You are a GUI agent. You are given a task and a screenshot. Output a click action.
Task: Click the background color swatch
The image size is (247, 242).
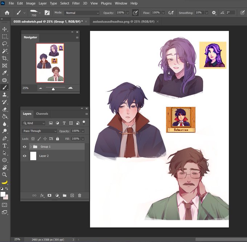coord(7,197)
